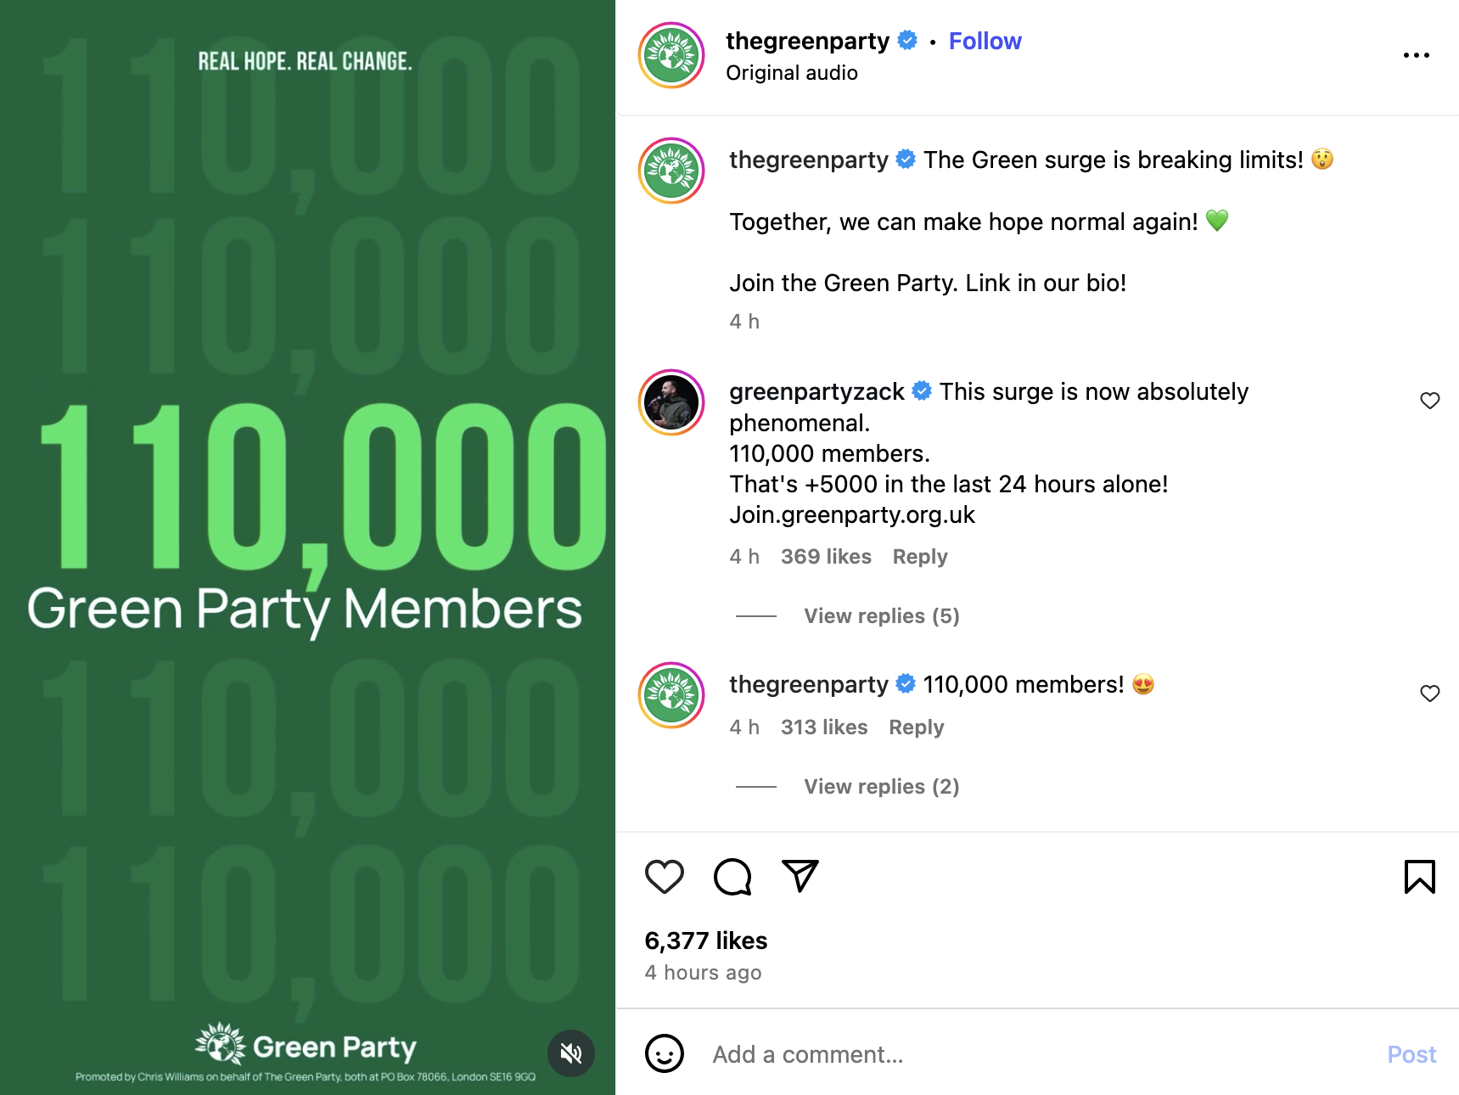The height and width of the screenshot is (1095, 1459).
Task: Click in the Add a comment field
Action: pos(1018,1054)
